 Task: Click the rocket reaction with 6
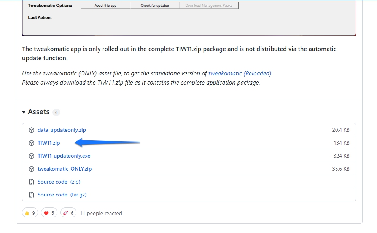click(x=68, y=213)
